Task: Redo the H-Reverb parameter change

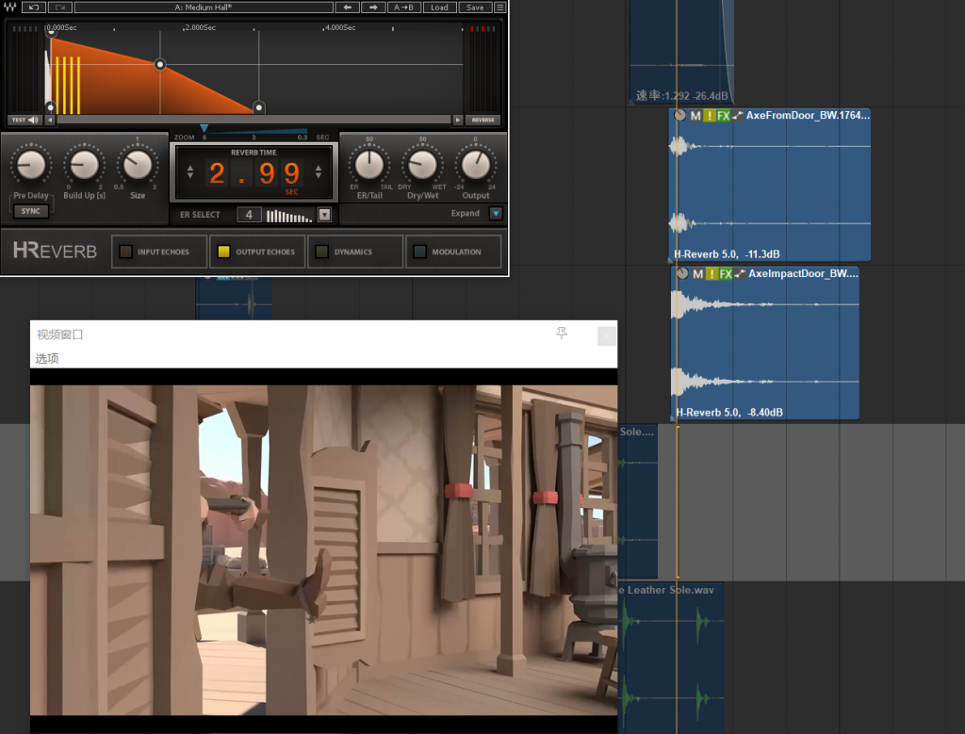Action: (60, 8)
